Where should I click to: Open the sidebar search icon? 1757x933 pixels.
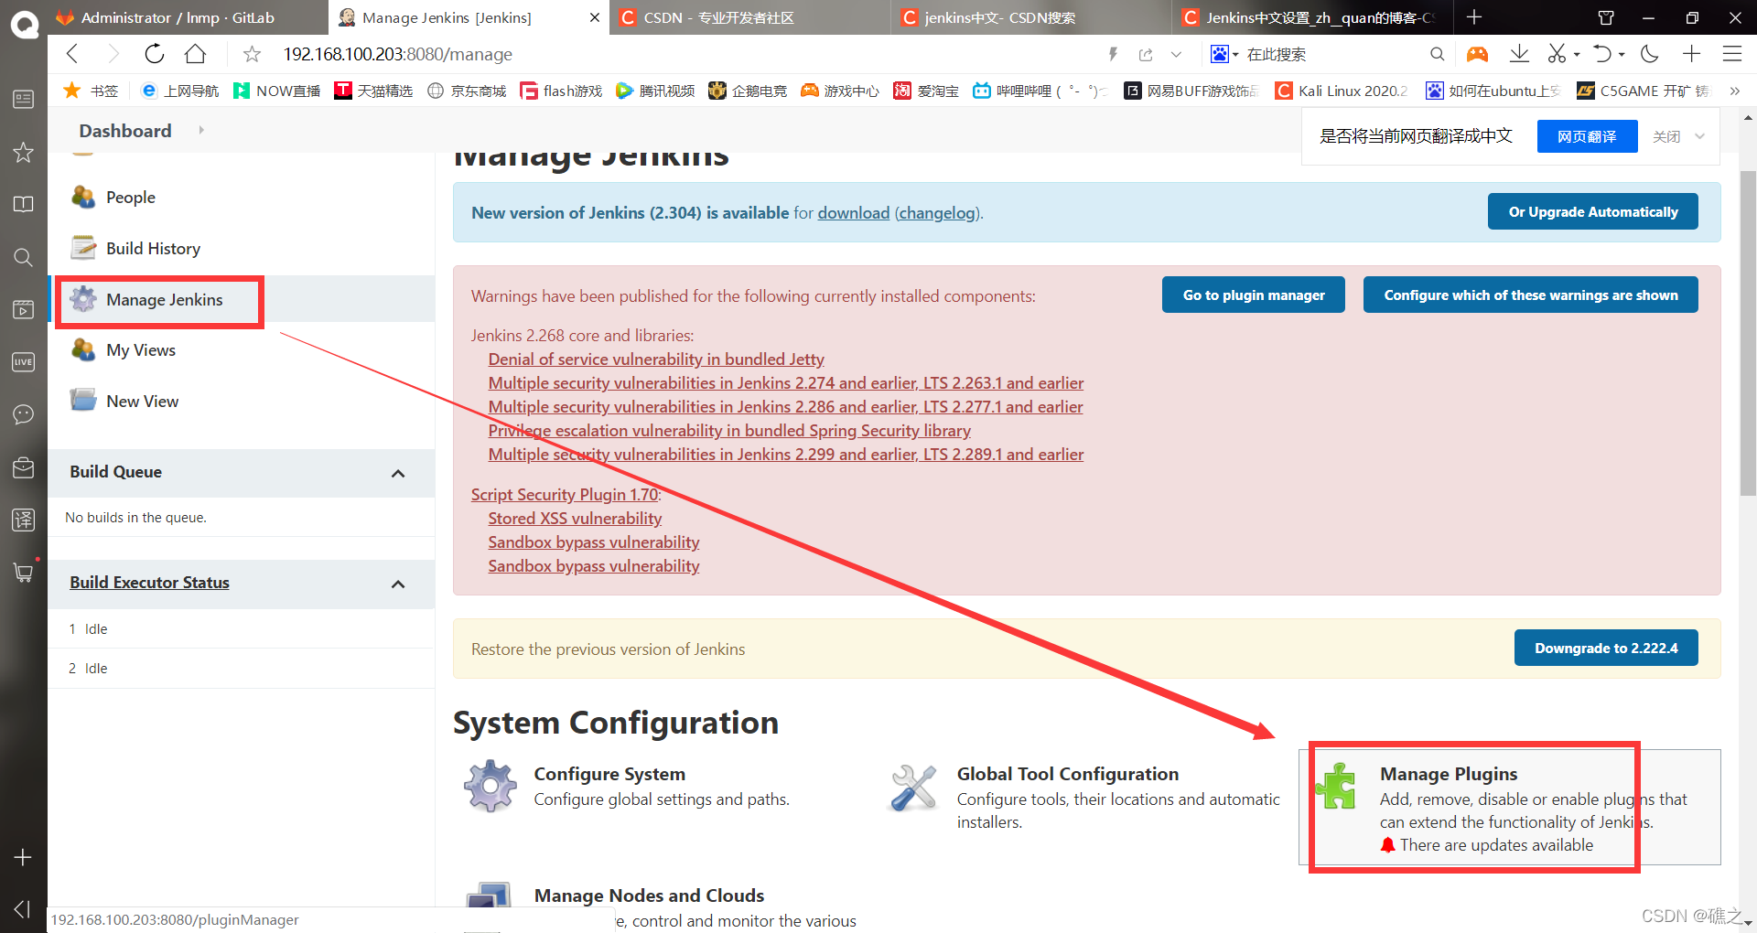point(24,257)
